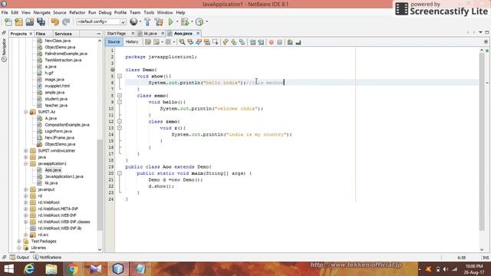491x276 pixels.
Task: Click the Comment editor toolbar icon
Action: (290, 42)
